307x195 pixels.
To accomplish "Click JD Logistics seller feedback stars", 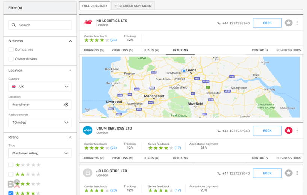I will pyautogui.click(x=161, y=190).
